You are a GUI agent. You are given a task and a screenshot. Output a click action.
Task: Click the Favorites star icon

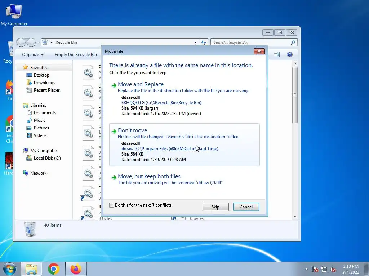26,67
